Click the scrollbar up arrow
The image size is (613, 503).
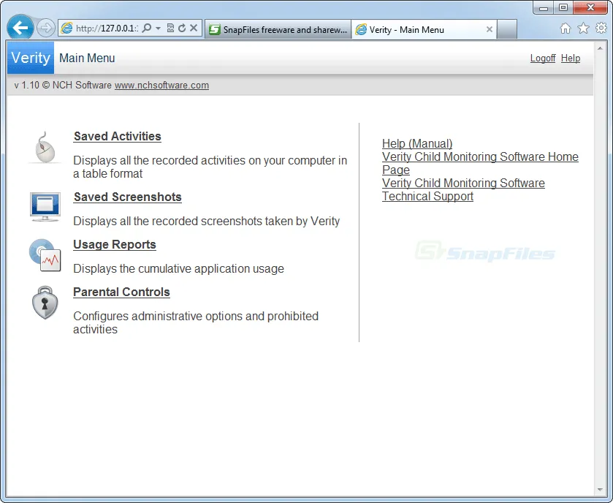coord(600,48)
